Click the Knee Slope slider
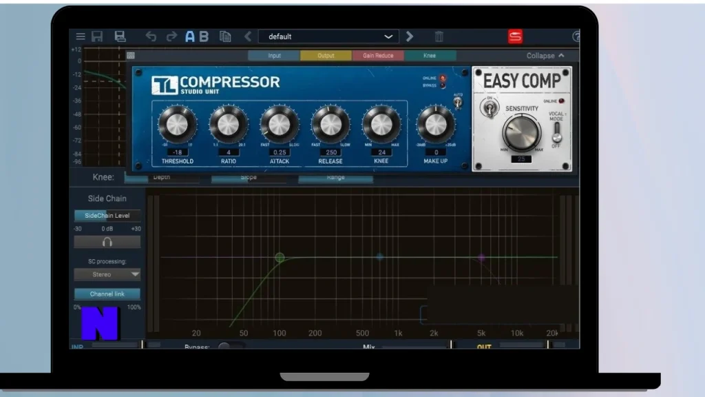Image resolution: width=705 pixels, height=397 pixels. (248, 179)
